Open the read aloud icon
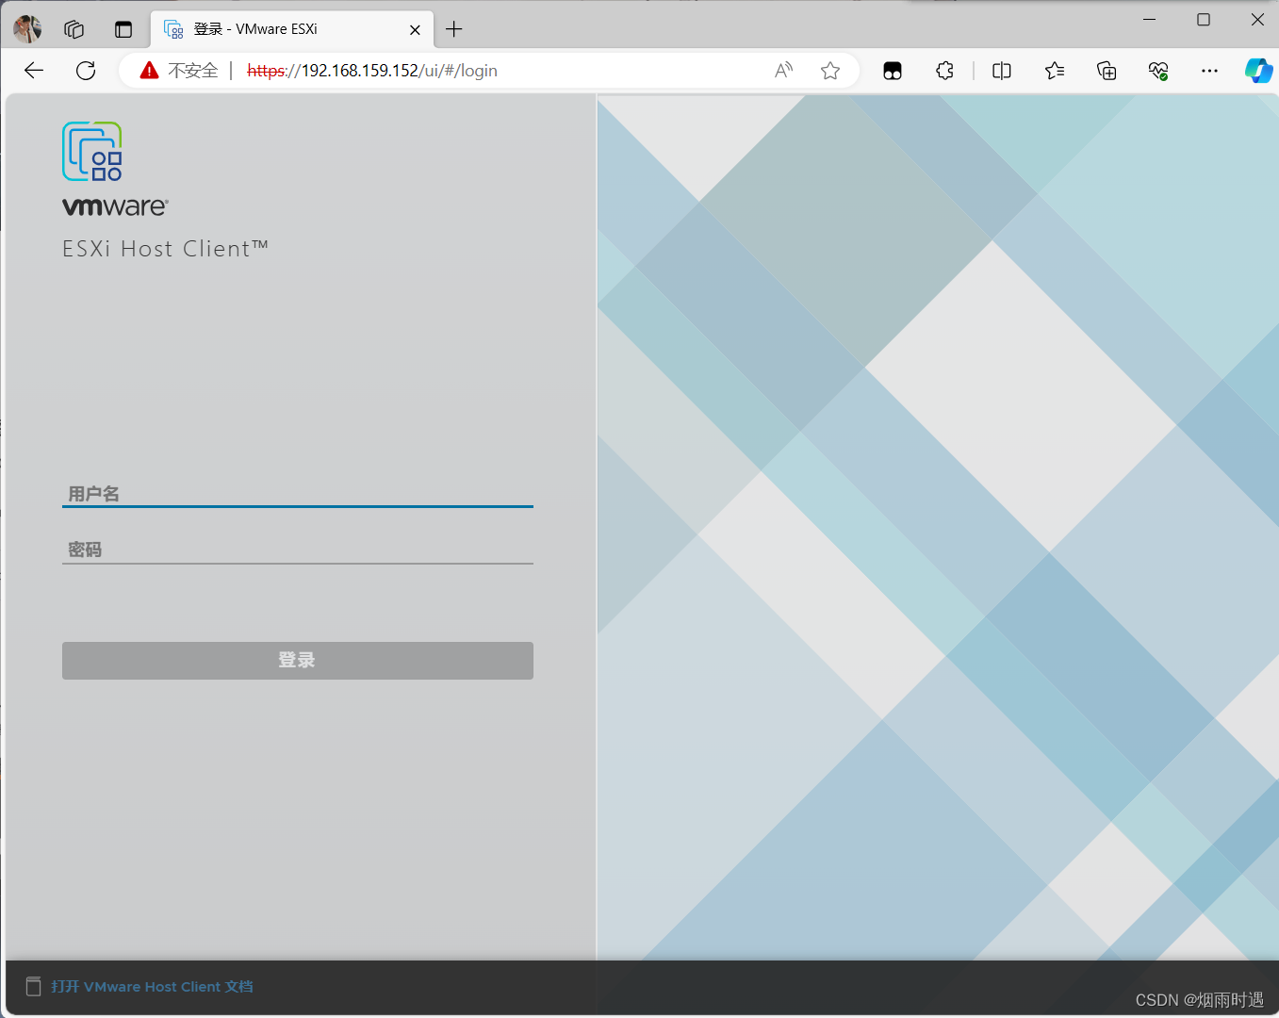The image size is (1279, 1018). tap(783, 71)
